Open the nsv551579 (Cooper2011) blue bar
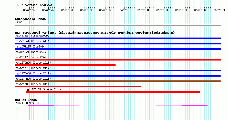Image resolution: width=228 pixels, height=120 pixels. click(x=118, y=70)
